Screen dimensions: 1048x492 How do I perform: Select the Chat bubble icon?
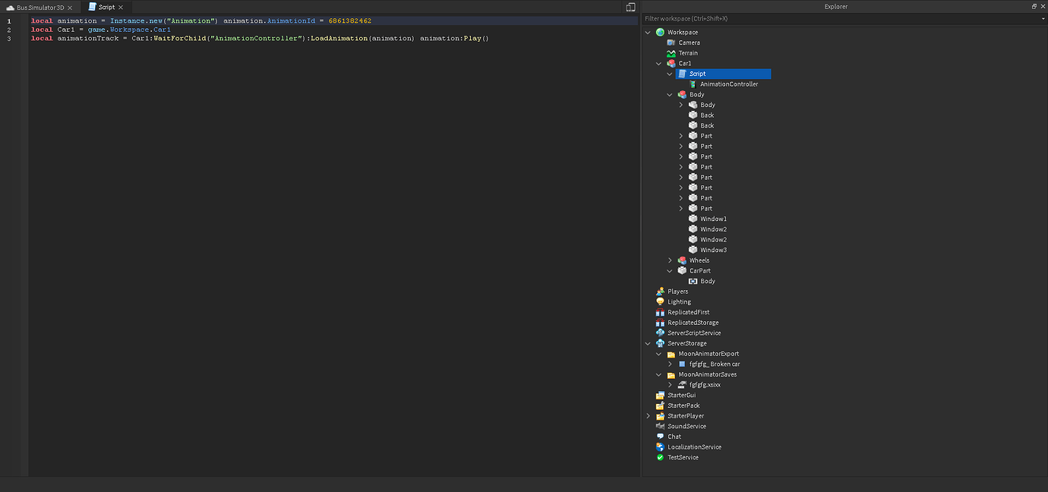coord(660,436)
